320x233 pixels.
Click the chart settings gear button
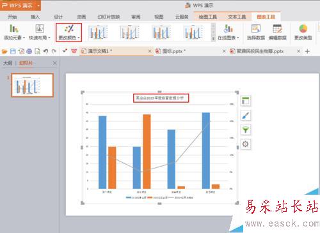(x=246, y=144)
